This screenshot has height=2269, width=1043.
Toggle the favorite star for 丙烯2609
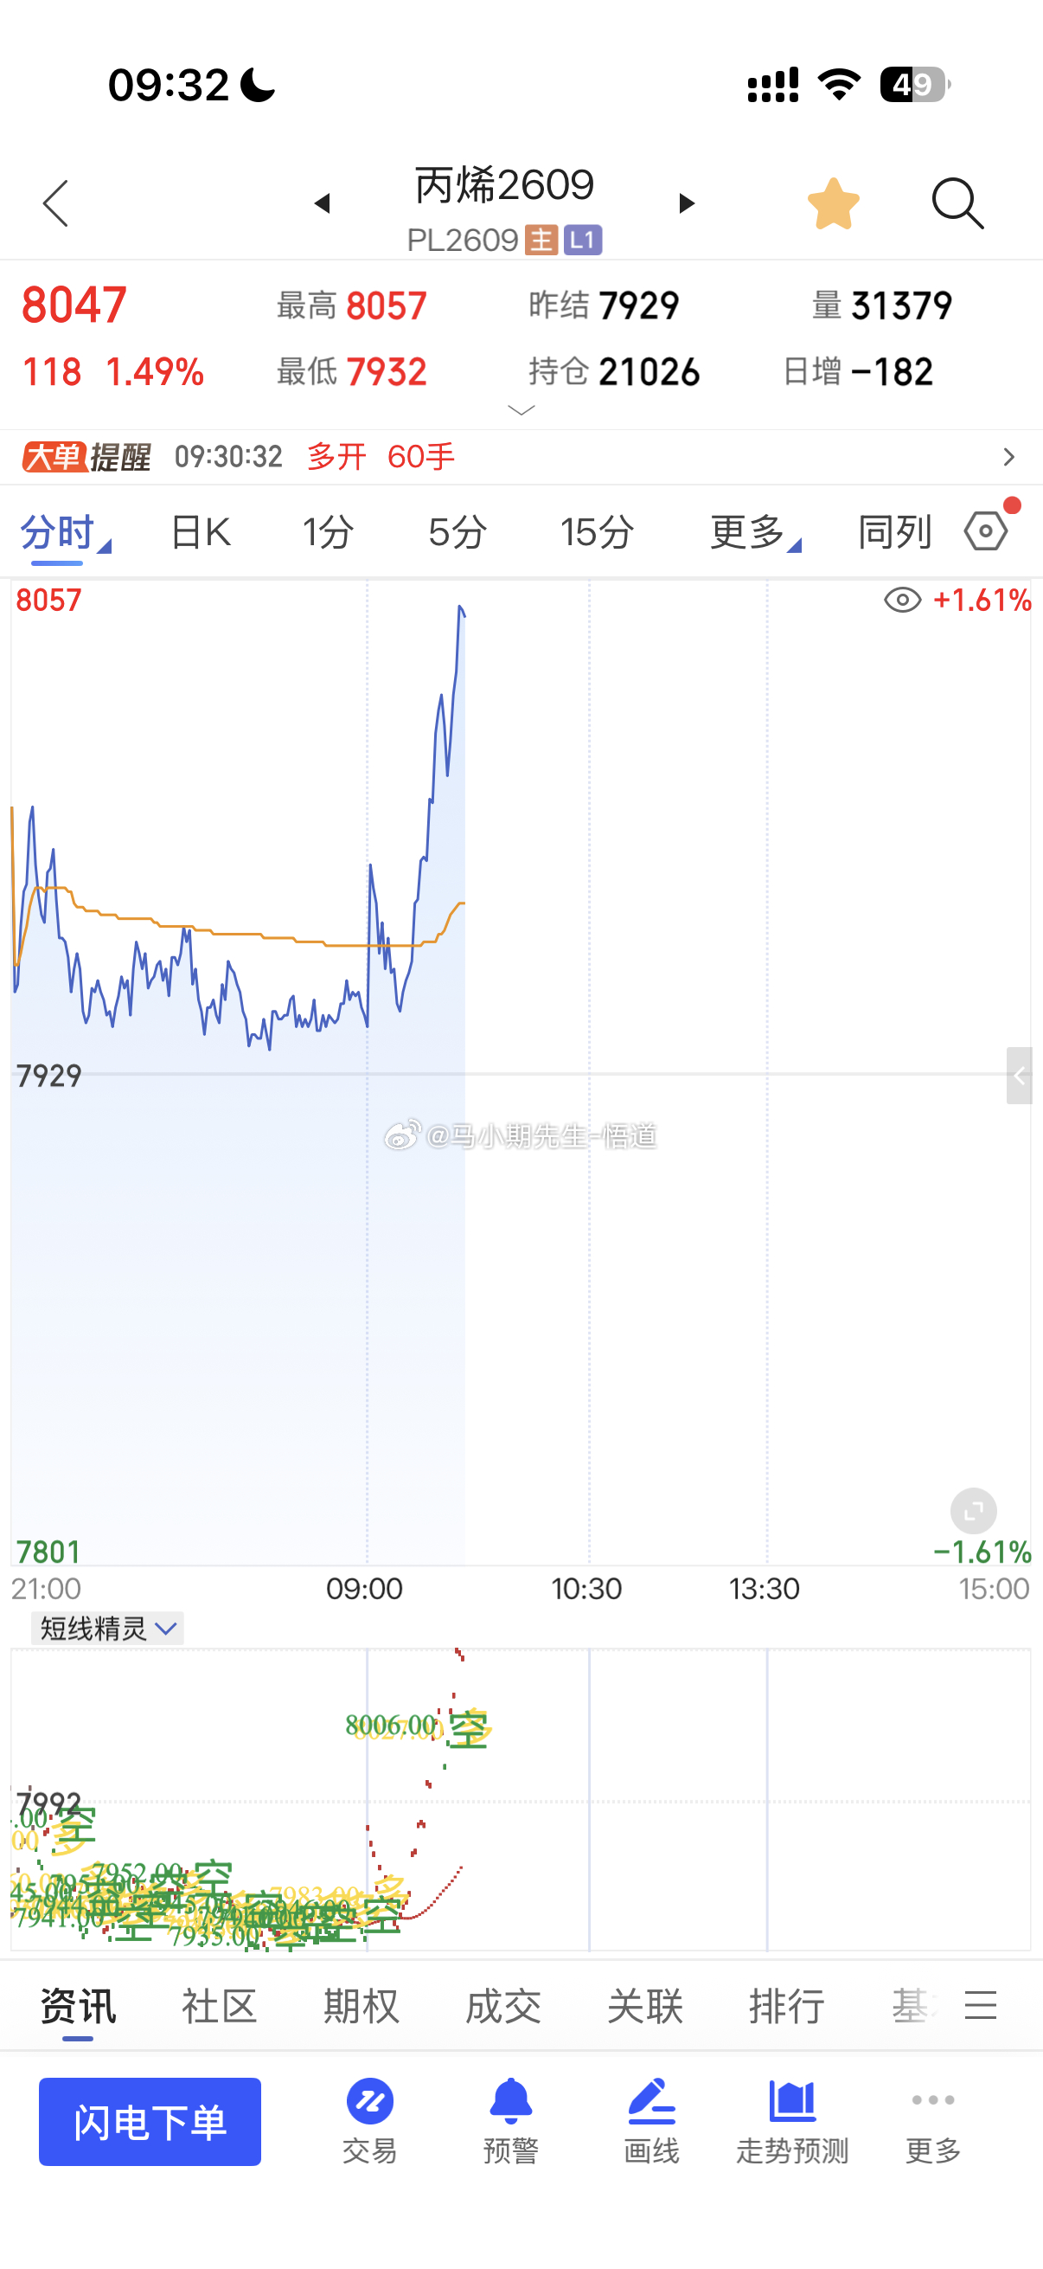point(833,203)
